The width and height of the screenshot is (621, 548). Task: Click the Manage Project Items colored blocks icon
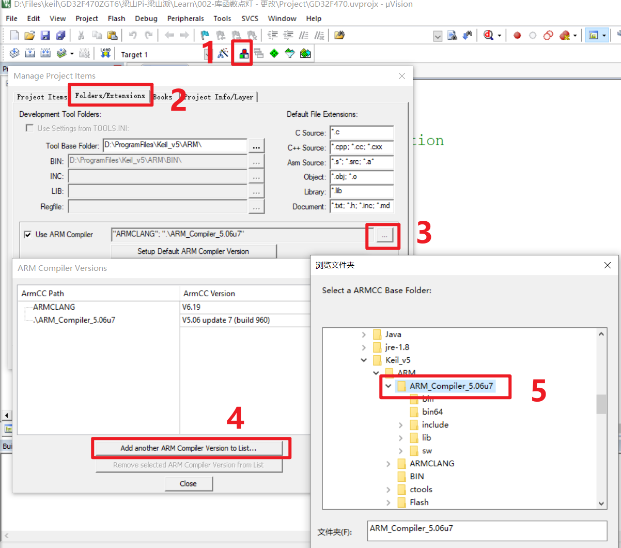coord(243,53)
